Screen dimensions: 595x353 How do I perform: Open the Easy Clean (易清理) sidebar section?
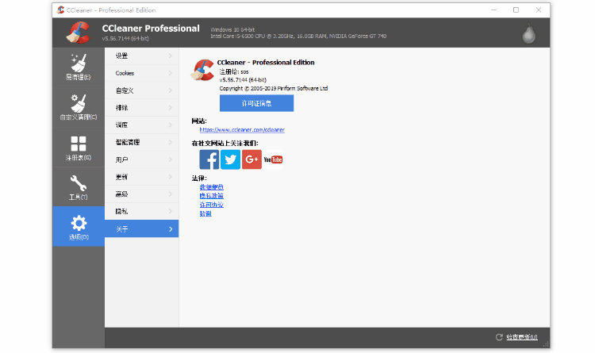coord(79,67)
